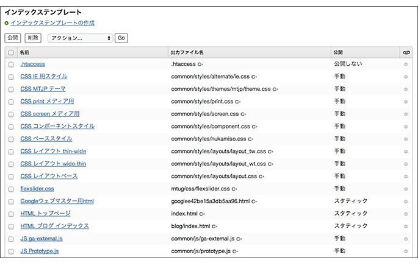Click rebuild icon beside common/styles/screen.css
The image size is (418, 280).
243,114
